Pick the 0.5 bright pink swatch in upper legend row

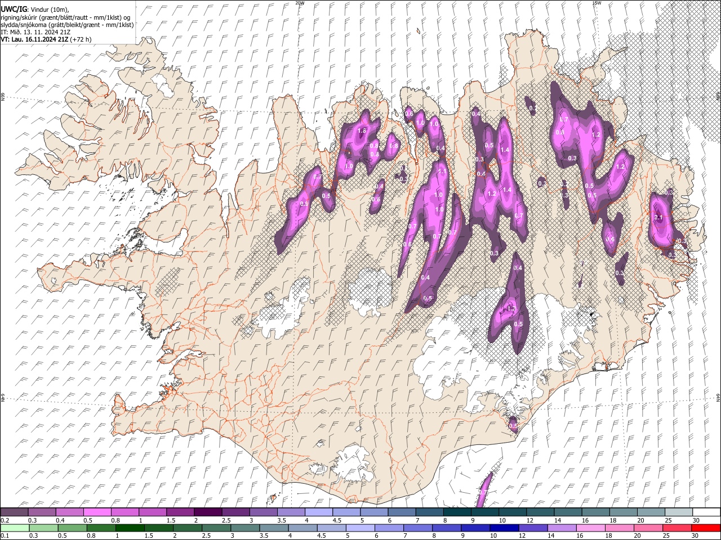point(97,512)
